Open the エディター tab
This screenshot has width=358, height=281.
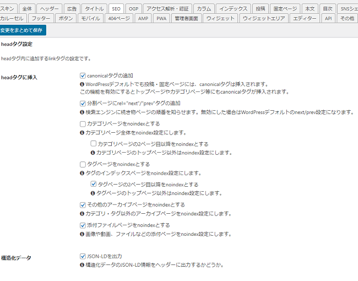(x=305, y=18)
